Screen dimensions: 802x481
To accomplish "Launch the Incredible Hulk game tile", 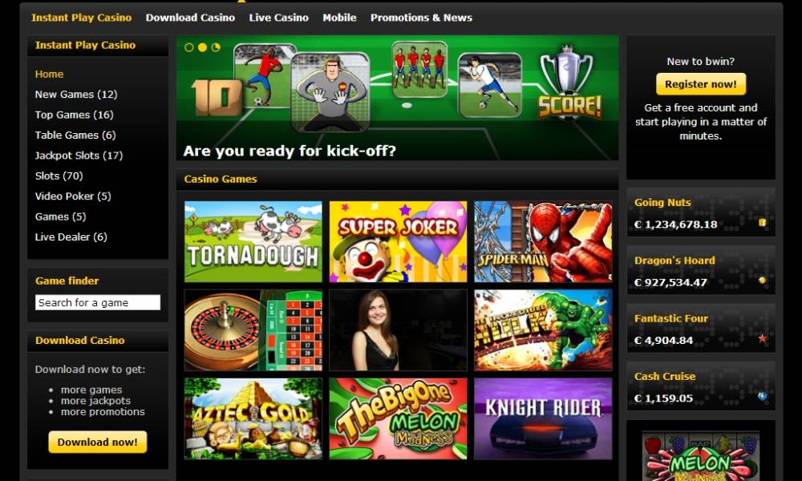I will (x=543, y=330).
